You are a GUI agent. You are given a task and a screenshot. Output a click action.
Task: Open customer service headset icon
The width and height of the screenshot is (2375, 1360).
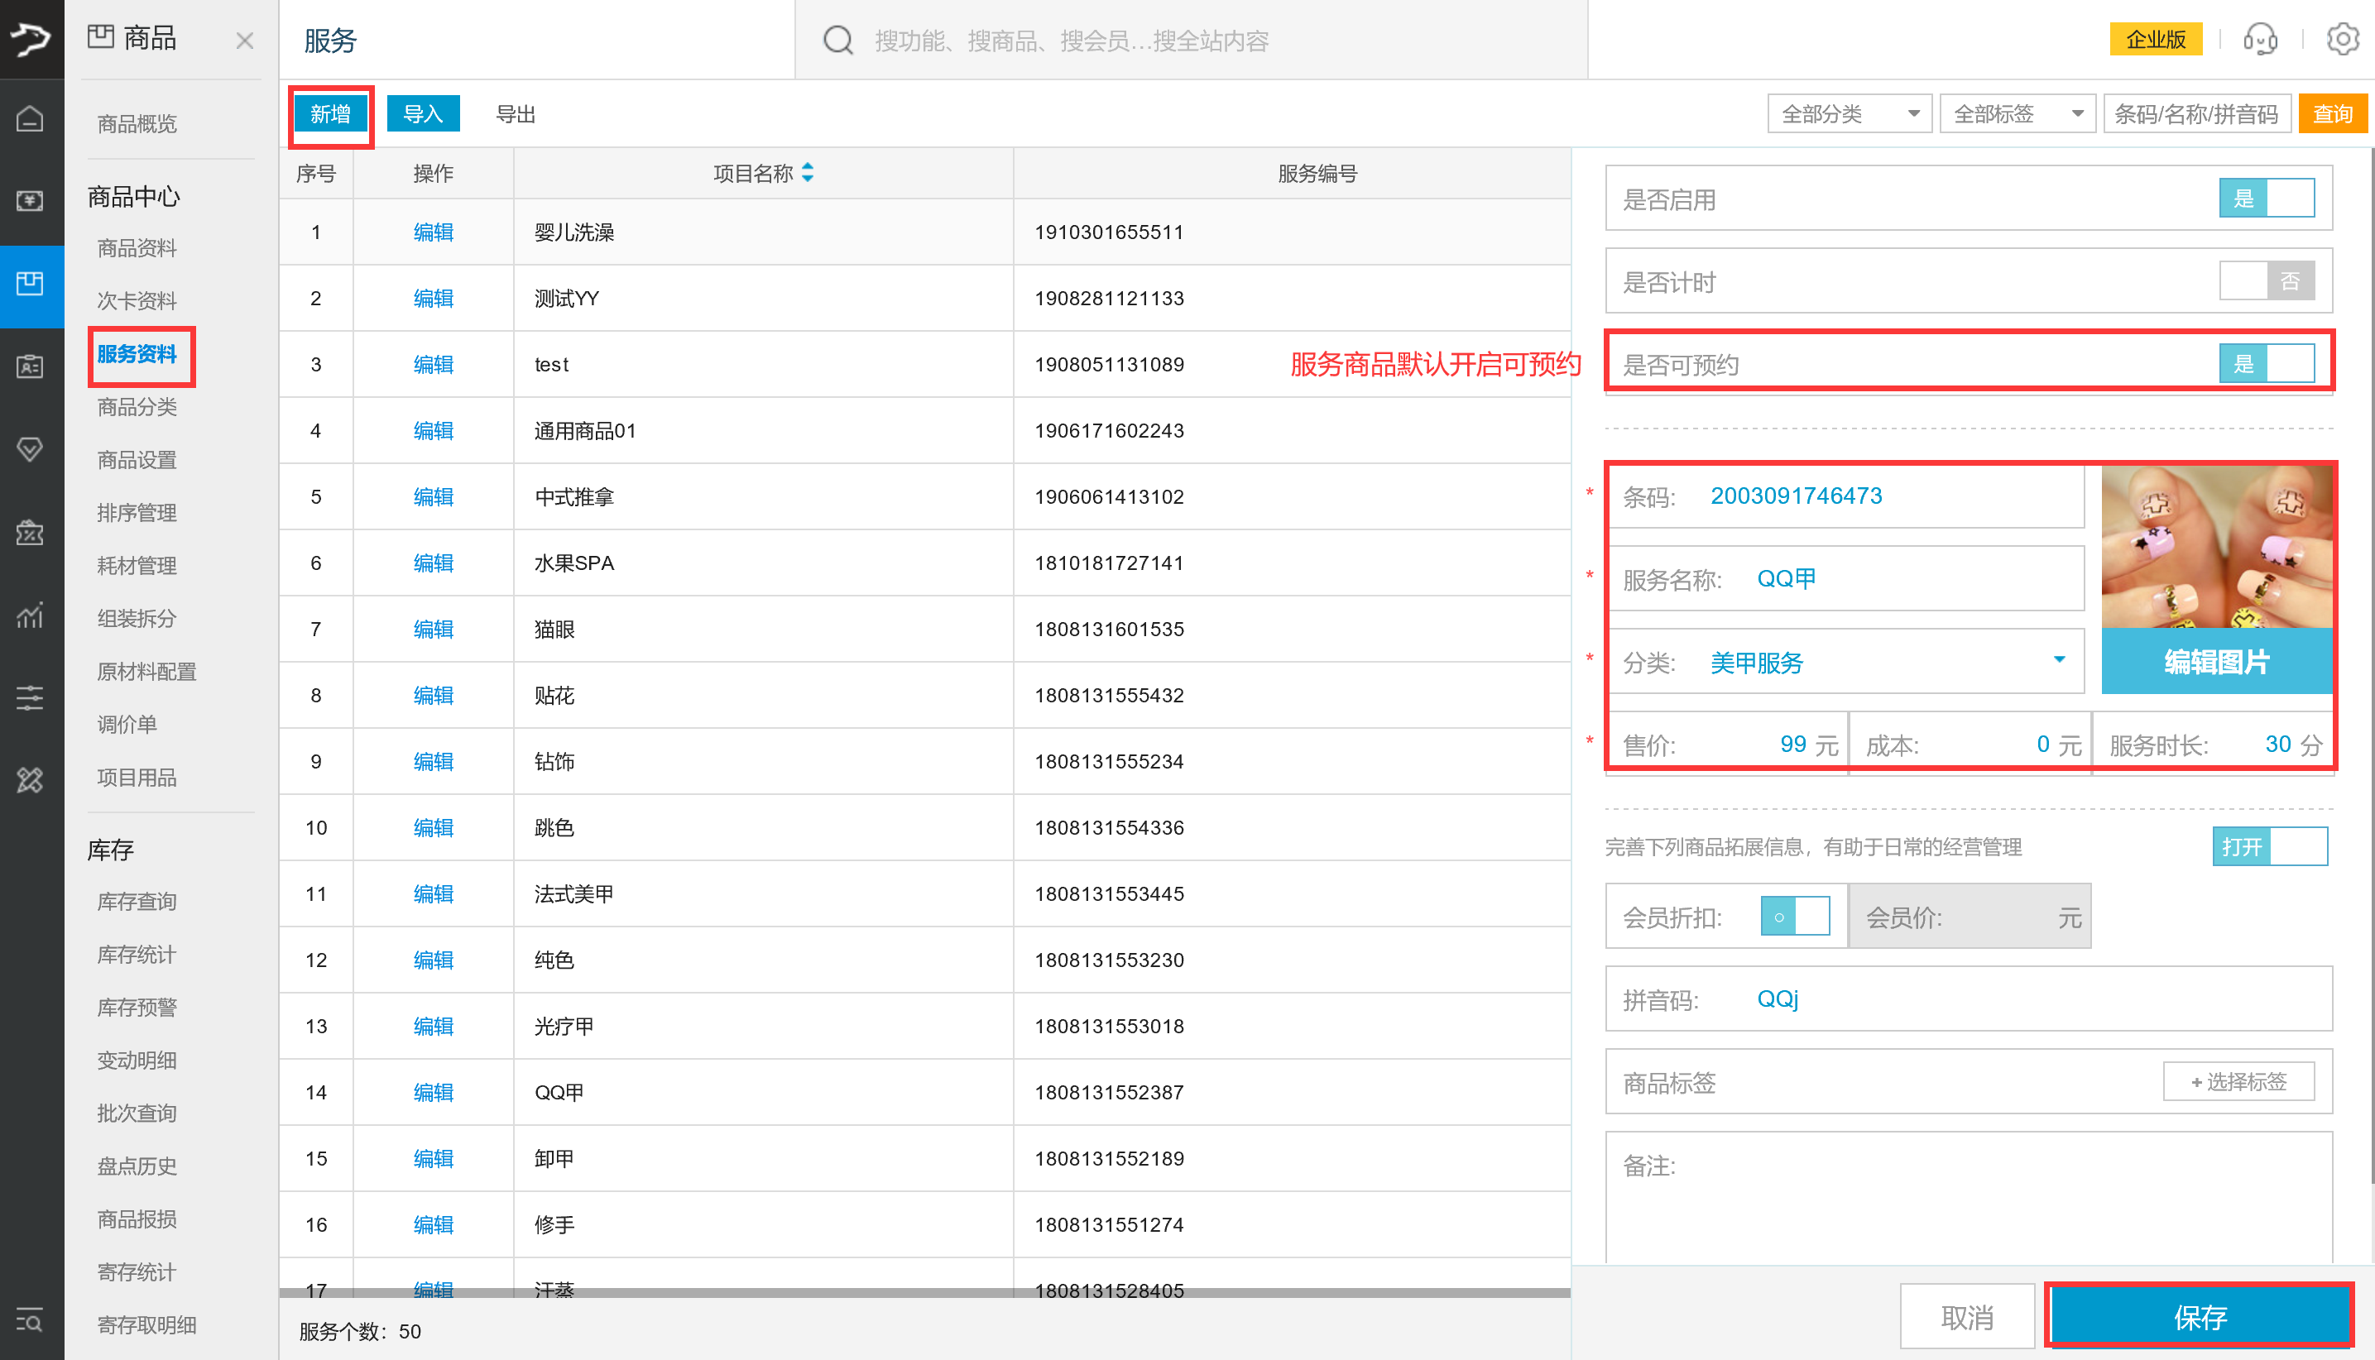point(2260,39)
